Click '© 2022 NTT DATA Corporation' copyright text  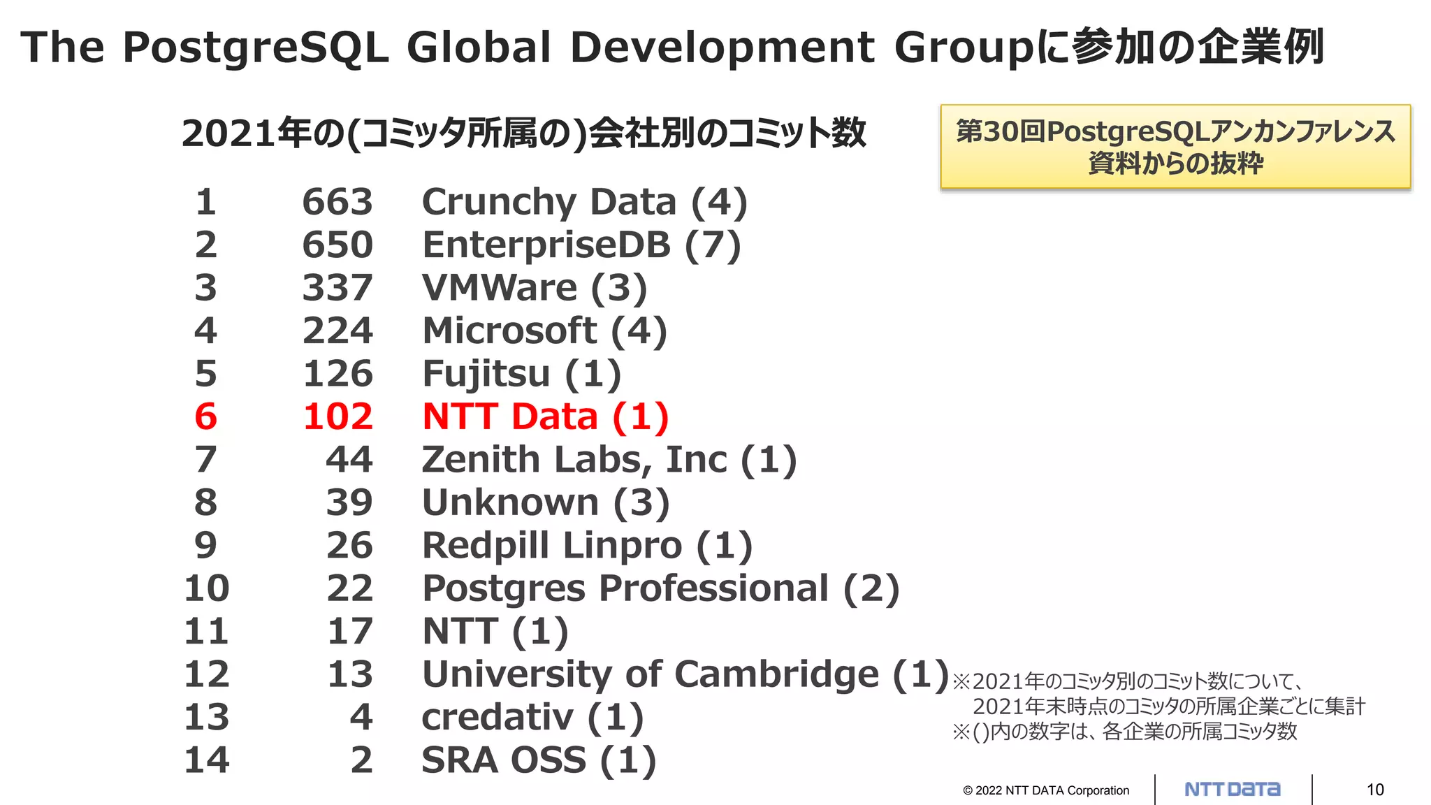(x=1046, y=790)
